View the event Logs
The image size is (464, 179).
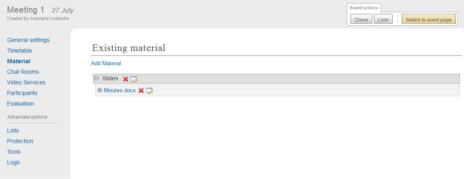(13, 162)
